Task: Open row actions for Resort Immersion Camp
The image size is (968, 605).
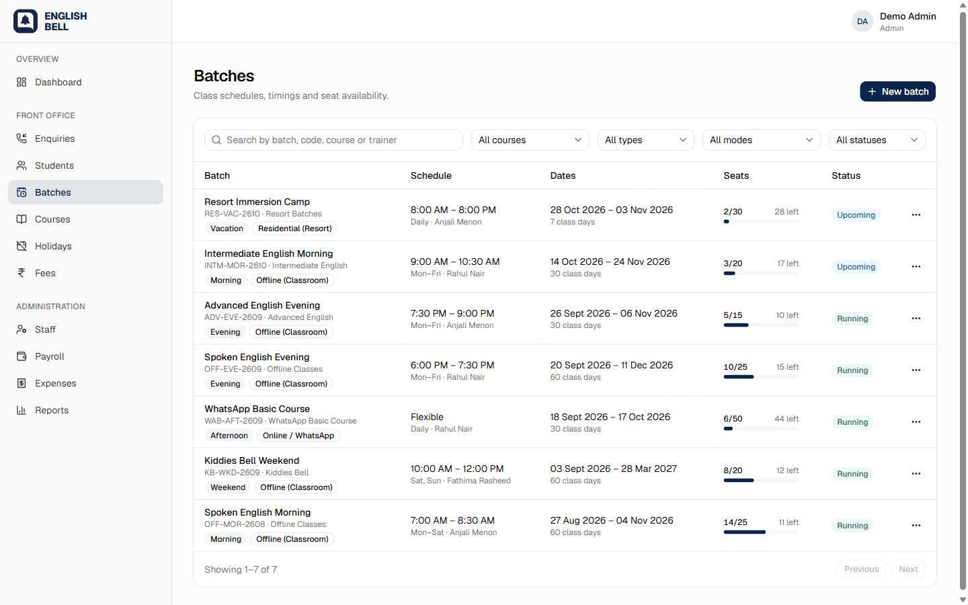Action: click(x=916, y=215)
